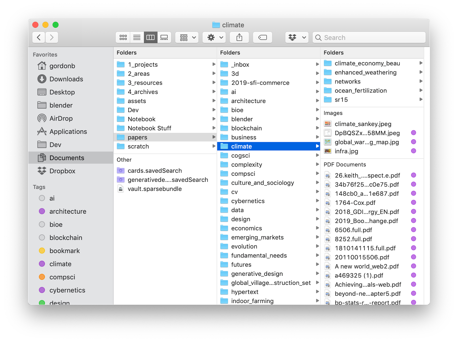Image resolution: width=458 pixels, height=342 pixels.
Task: Click the Share toolbar button
Action: coord(239,38)
